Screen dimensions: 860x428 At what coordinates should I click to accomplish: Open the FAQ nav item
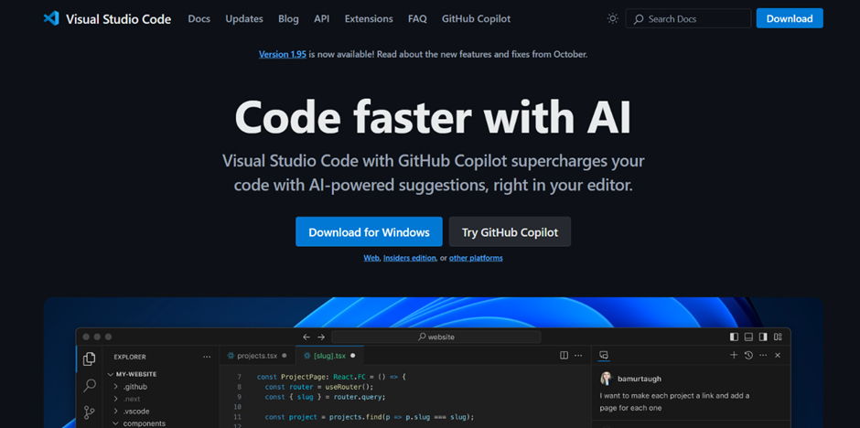pyautogui.click(x=417, y=18)
